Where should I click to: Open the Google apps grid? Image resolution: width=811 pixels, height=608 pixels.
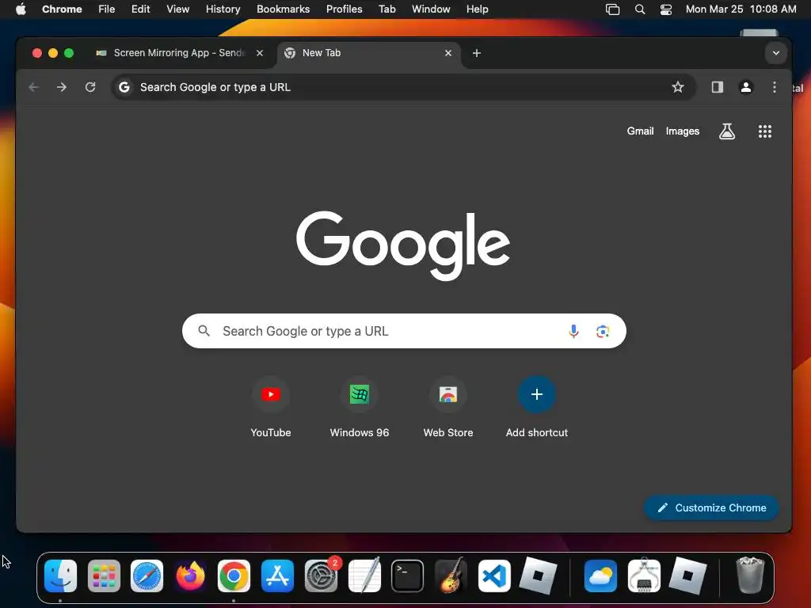[x=764, y=131]
